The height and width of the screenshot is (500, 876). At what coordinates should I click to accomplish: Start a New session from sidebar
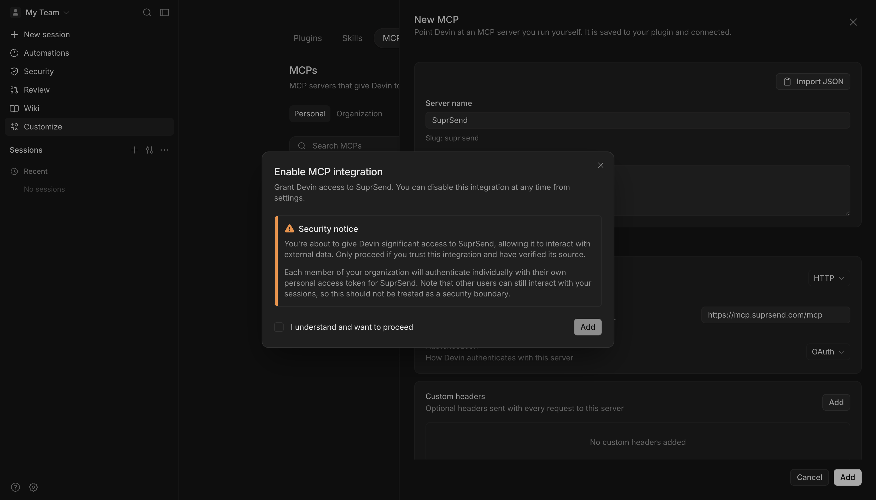89,34
